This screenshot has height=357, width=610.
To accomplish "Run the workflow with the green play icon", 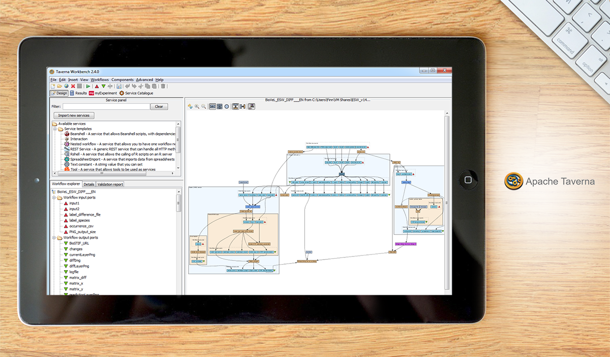I will [88, 86].
